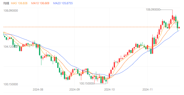Screen dimensions: 184x95
Task: Select the 2024-09 date axis label
Action: tap(75, 90)
